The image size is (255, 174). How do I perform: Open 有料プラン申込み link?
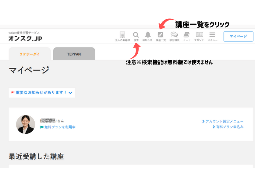(x=228, y=127)
